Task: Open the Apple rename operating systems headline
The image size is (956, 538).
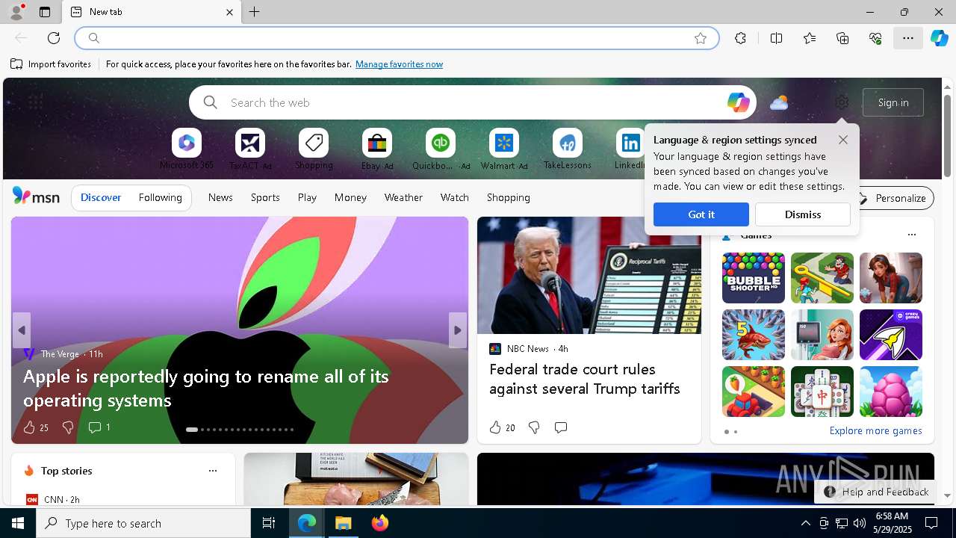Action: (x=206, y=388)
